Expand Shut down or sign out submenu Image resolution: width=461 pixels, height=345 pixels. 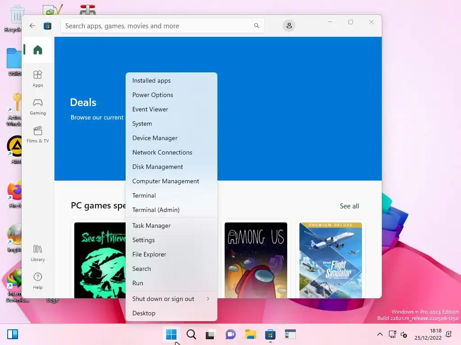click(172, 299)
